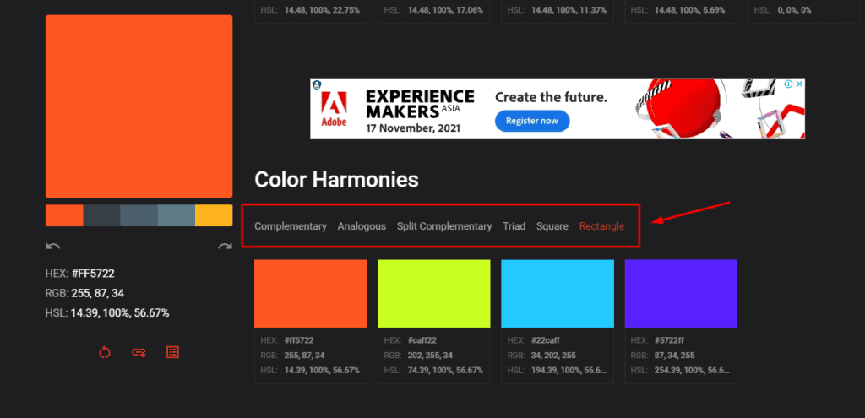Choose the purple #5722ff harmony swatch
The width and height of the screenshot is (865, 418).
coord(681,293)
